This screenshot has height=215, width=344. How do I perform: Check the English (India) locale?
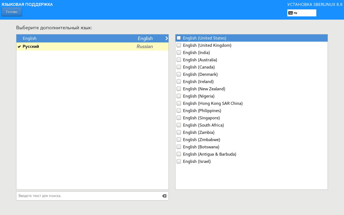point(179,53)
